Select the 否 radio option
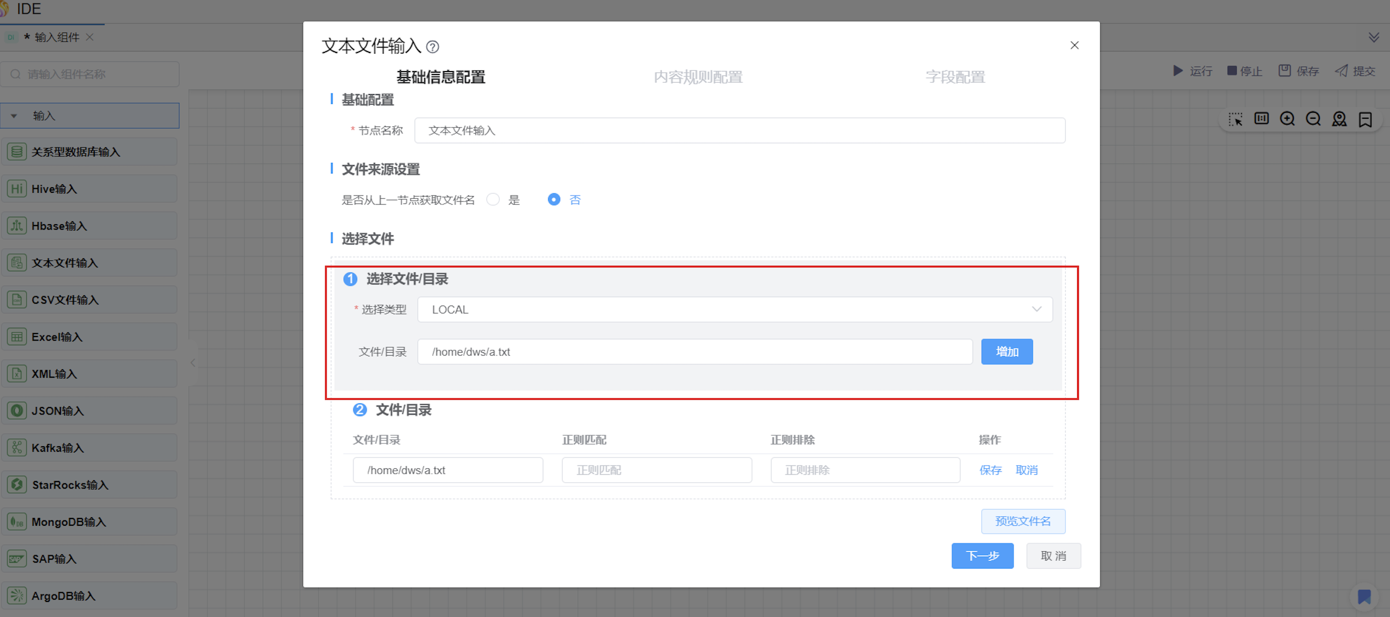 [x=554, y=200]
